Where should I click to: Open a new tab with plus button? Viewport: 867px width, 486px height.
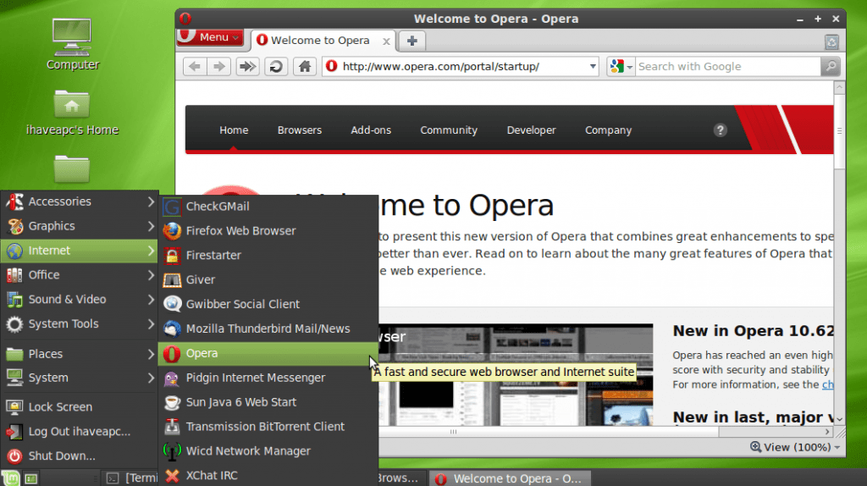click(412, 41)
